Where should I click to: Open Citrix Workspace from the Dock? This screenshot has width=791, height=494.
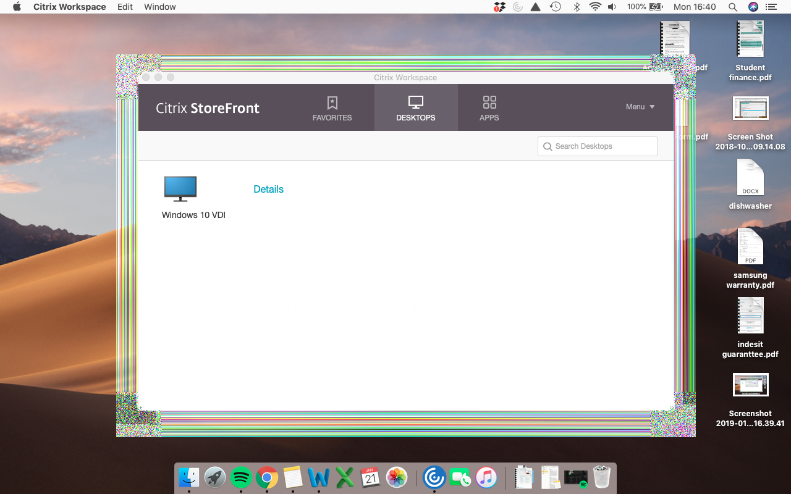(434, 477)
